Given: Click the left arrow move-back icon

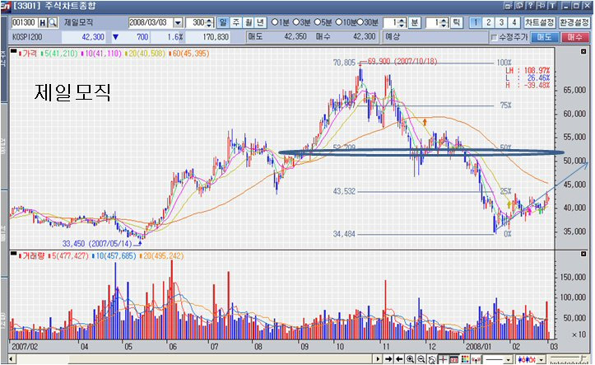Looking at the screenshot, I should [x=399, y=359].
